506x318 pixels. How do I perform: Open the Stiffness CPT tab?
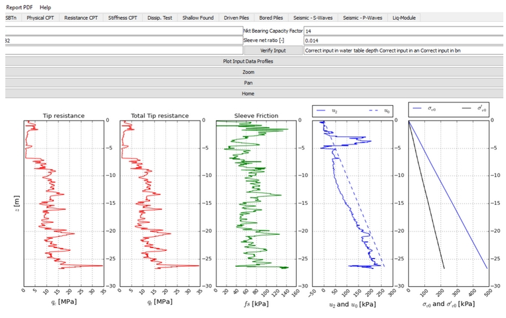pyautogui.click(x=123, y=18)
